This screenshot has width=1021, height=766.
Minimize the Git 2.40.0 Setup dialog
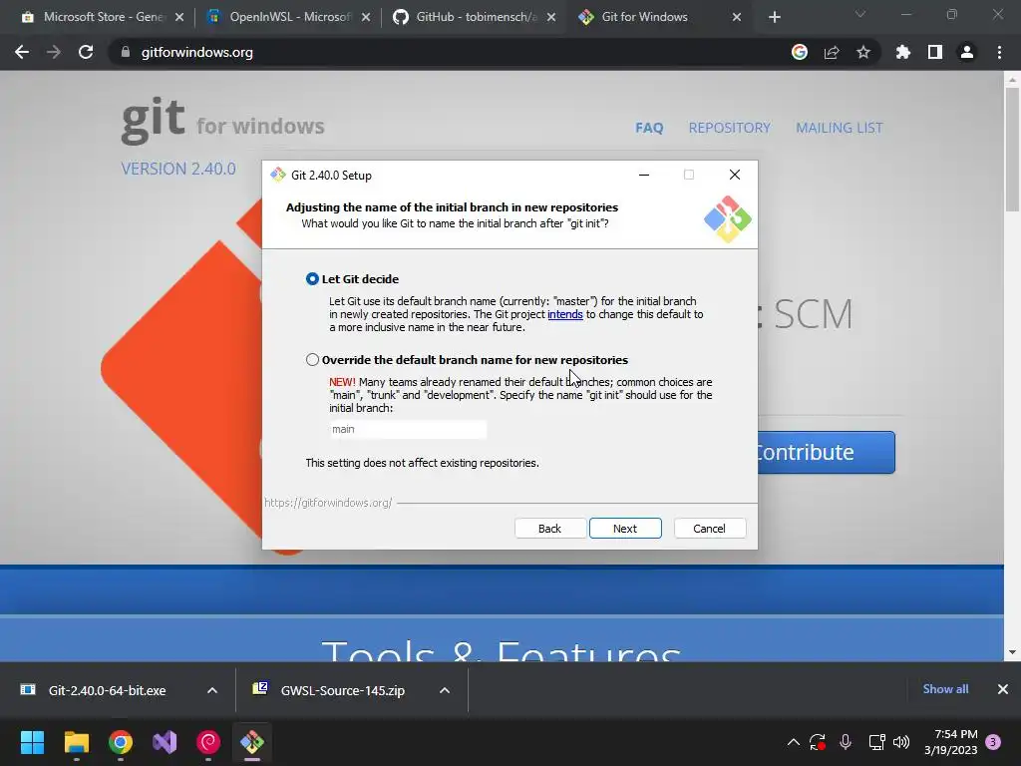pyautogui.click(x=644, y=175)
